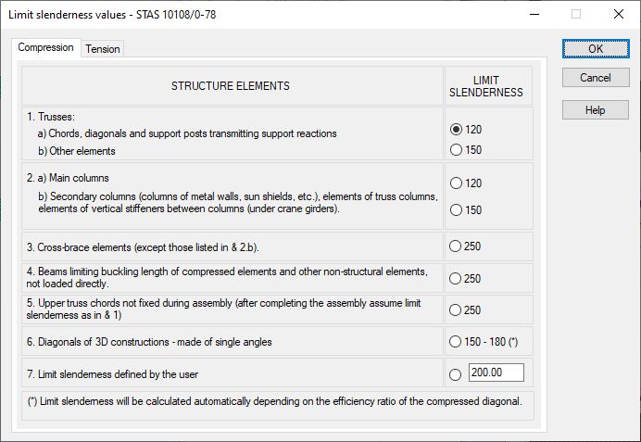Image resolution: width=641 pixels, height=442 pixels.
Task: Select 120 for main columns
Action: pyautogui.click(x=456, y=183)
